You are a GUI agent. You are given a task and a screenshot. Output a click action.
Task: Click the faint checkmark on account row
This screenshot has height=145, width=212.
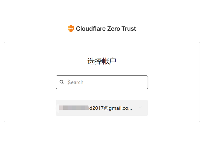(140, 107)
